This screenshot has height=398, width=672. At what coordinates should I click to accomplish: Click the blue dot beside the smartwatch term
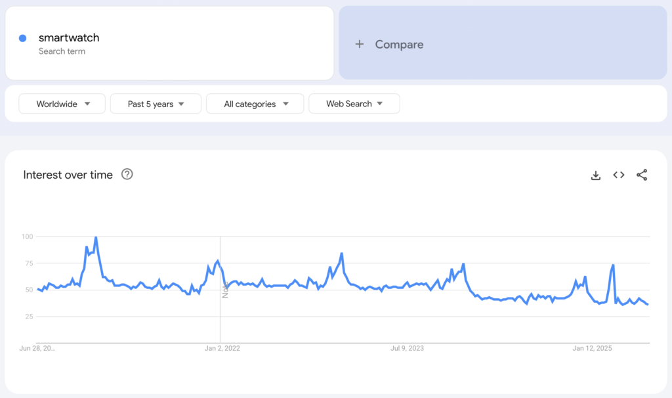(x=23, y=38)
